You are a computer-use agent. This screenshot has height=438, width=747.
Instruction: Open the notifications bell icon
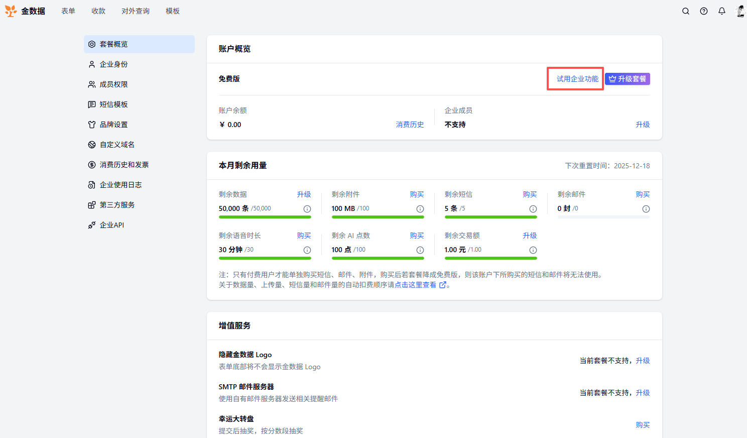click(x=722, y=11)
